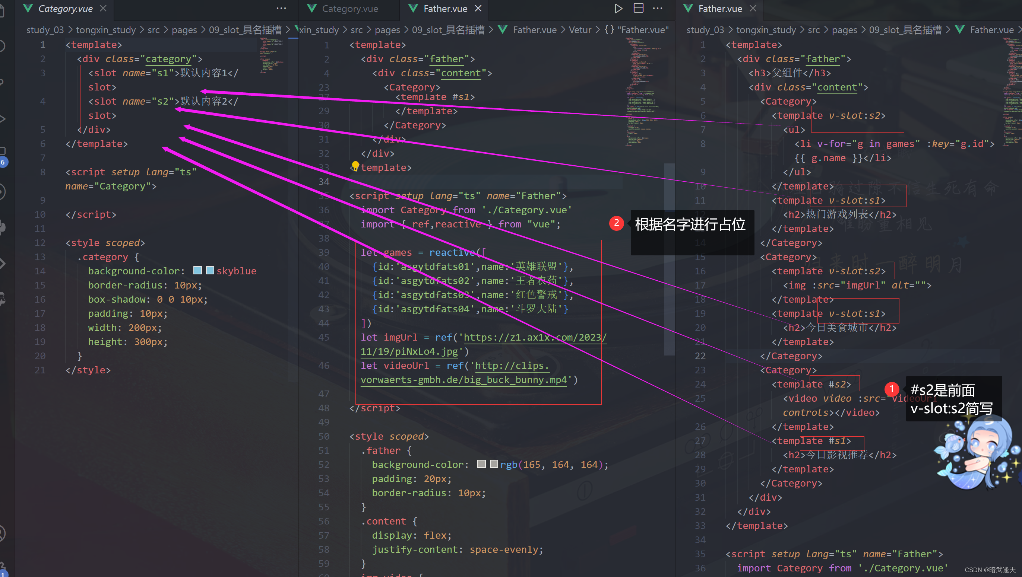The width and height of the screenshot is (1022, 577).
Task: Follow the vorwaerts-gmbh.de/big_buck_bunny.mp4 link
Action: point(464,380)
